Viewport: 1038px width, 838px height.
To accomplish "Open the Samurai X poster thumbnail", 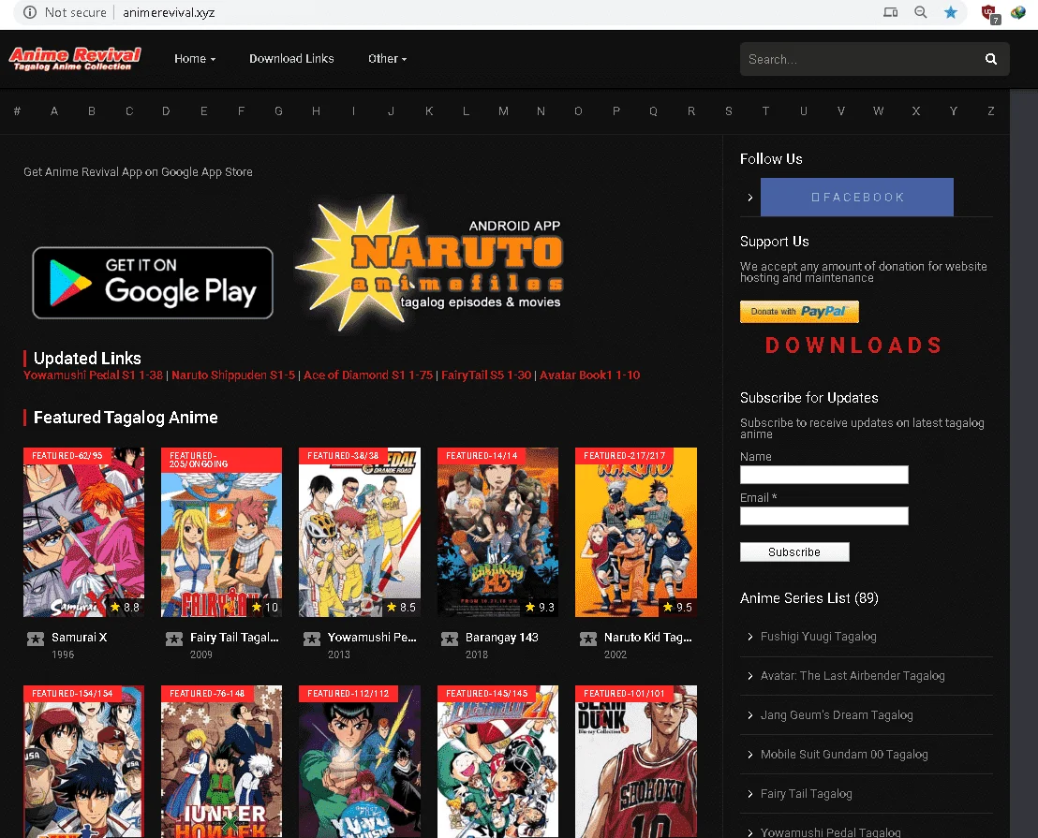I will coord(83,533).
